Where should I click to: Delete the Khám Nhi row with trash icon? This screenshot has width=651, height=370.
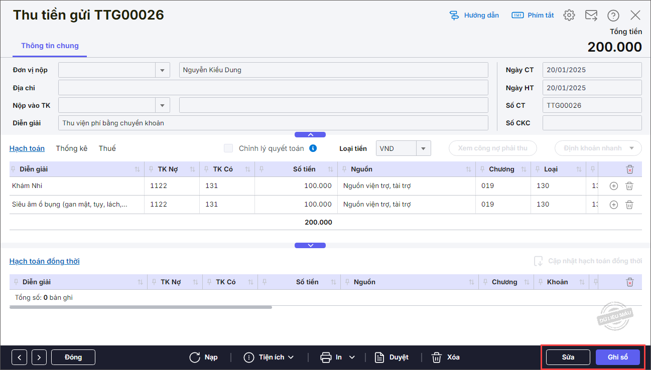pos(629,186)
